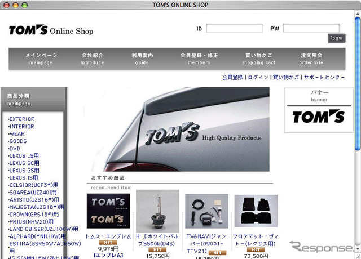The height and width of the screenshot is (259, 361).
Task: Click the HIT badge under トムス・エンブレム
Action: [x=108, y=243]
